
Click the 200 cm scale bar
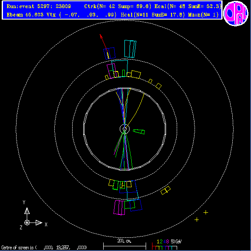click(x=124, y=245)
